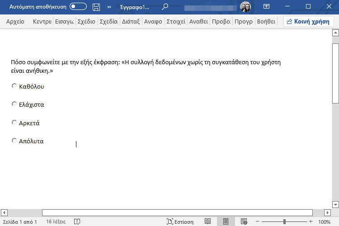
Task: Click Σελίδα 1 από 1 in status bar
Action: [x=20, y=221]
